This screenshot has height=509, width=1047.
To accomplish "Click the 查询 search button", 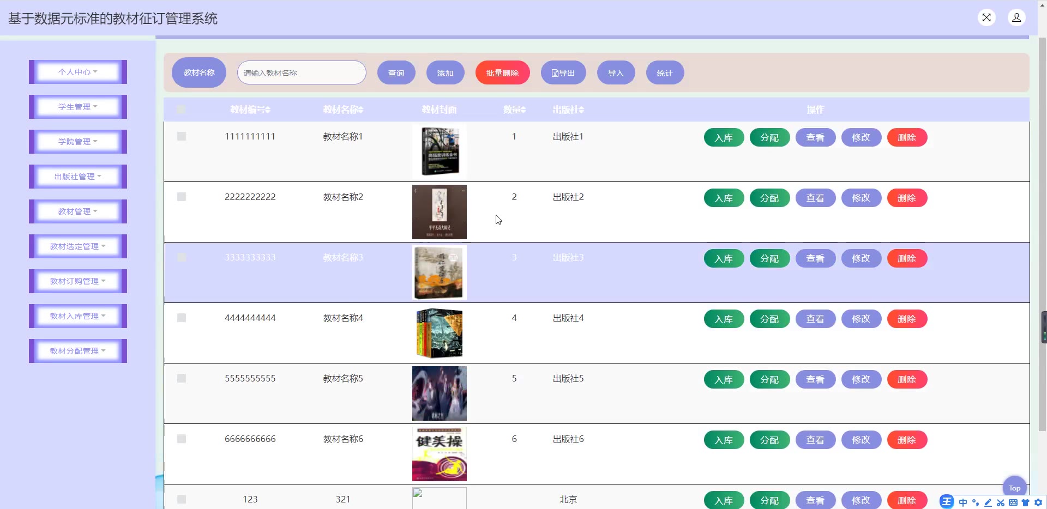I will click(396, 72).
